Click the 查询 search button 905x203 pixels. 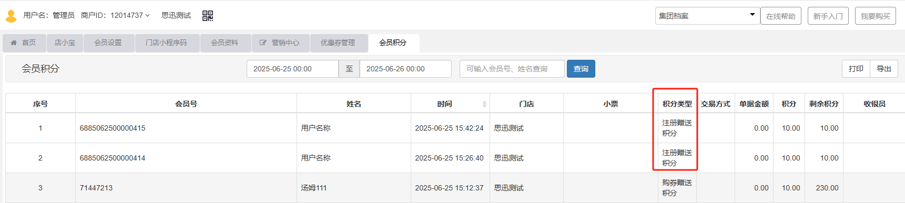[x=581, y=69]
